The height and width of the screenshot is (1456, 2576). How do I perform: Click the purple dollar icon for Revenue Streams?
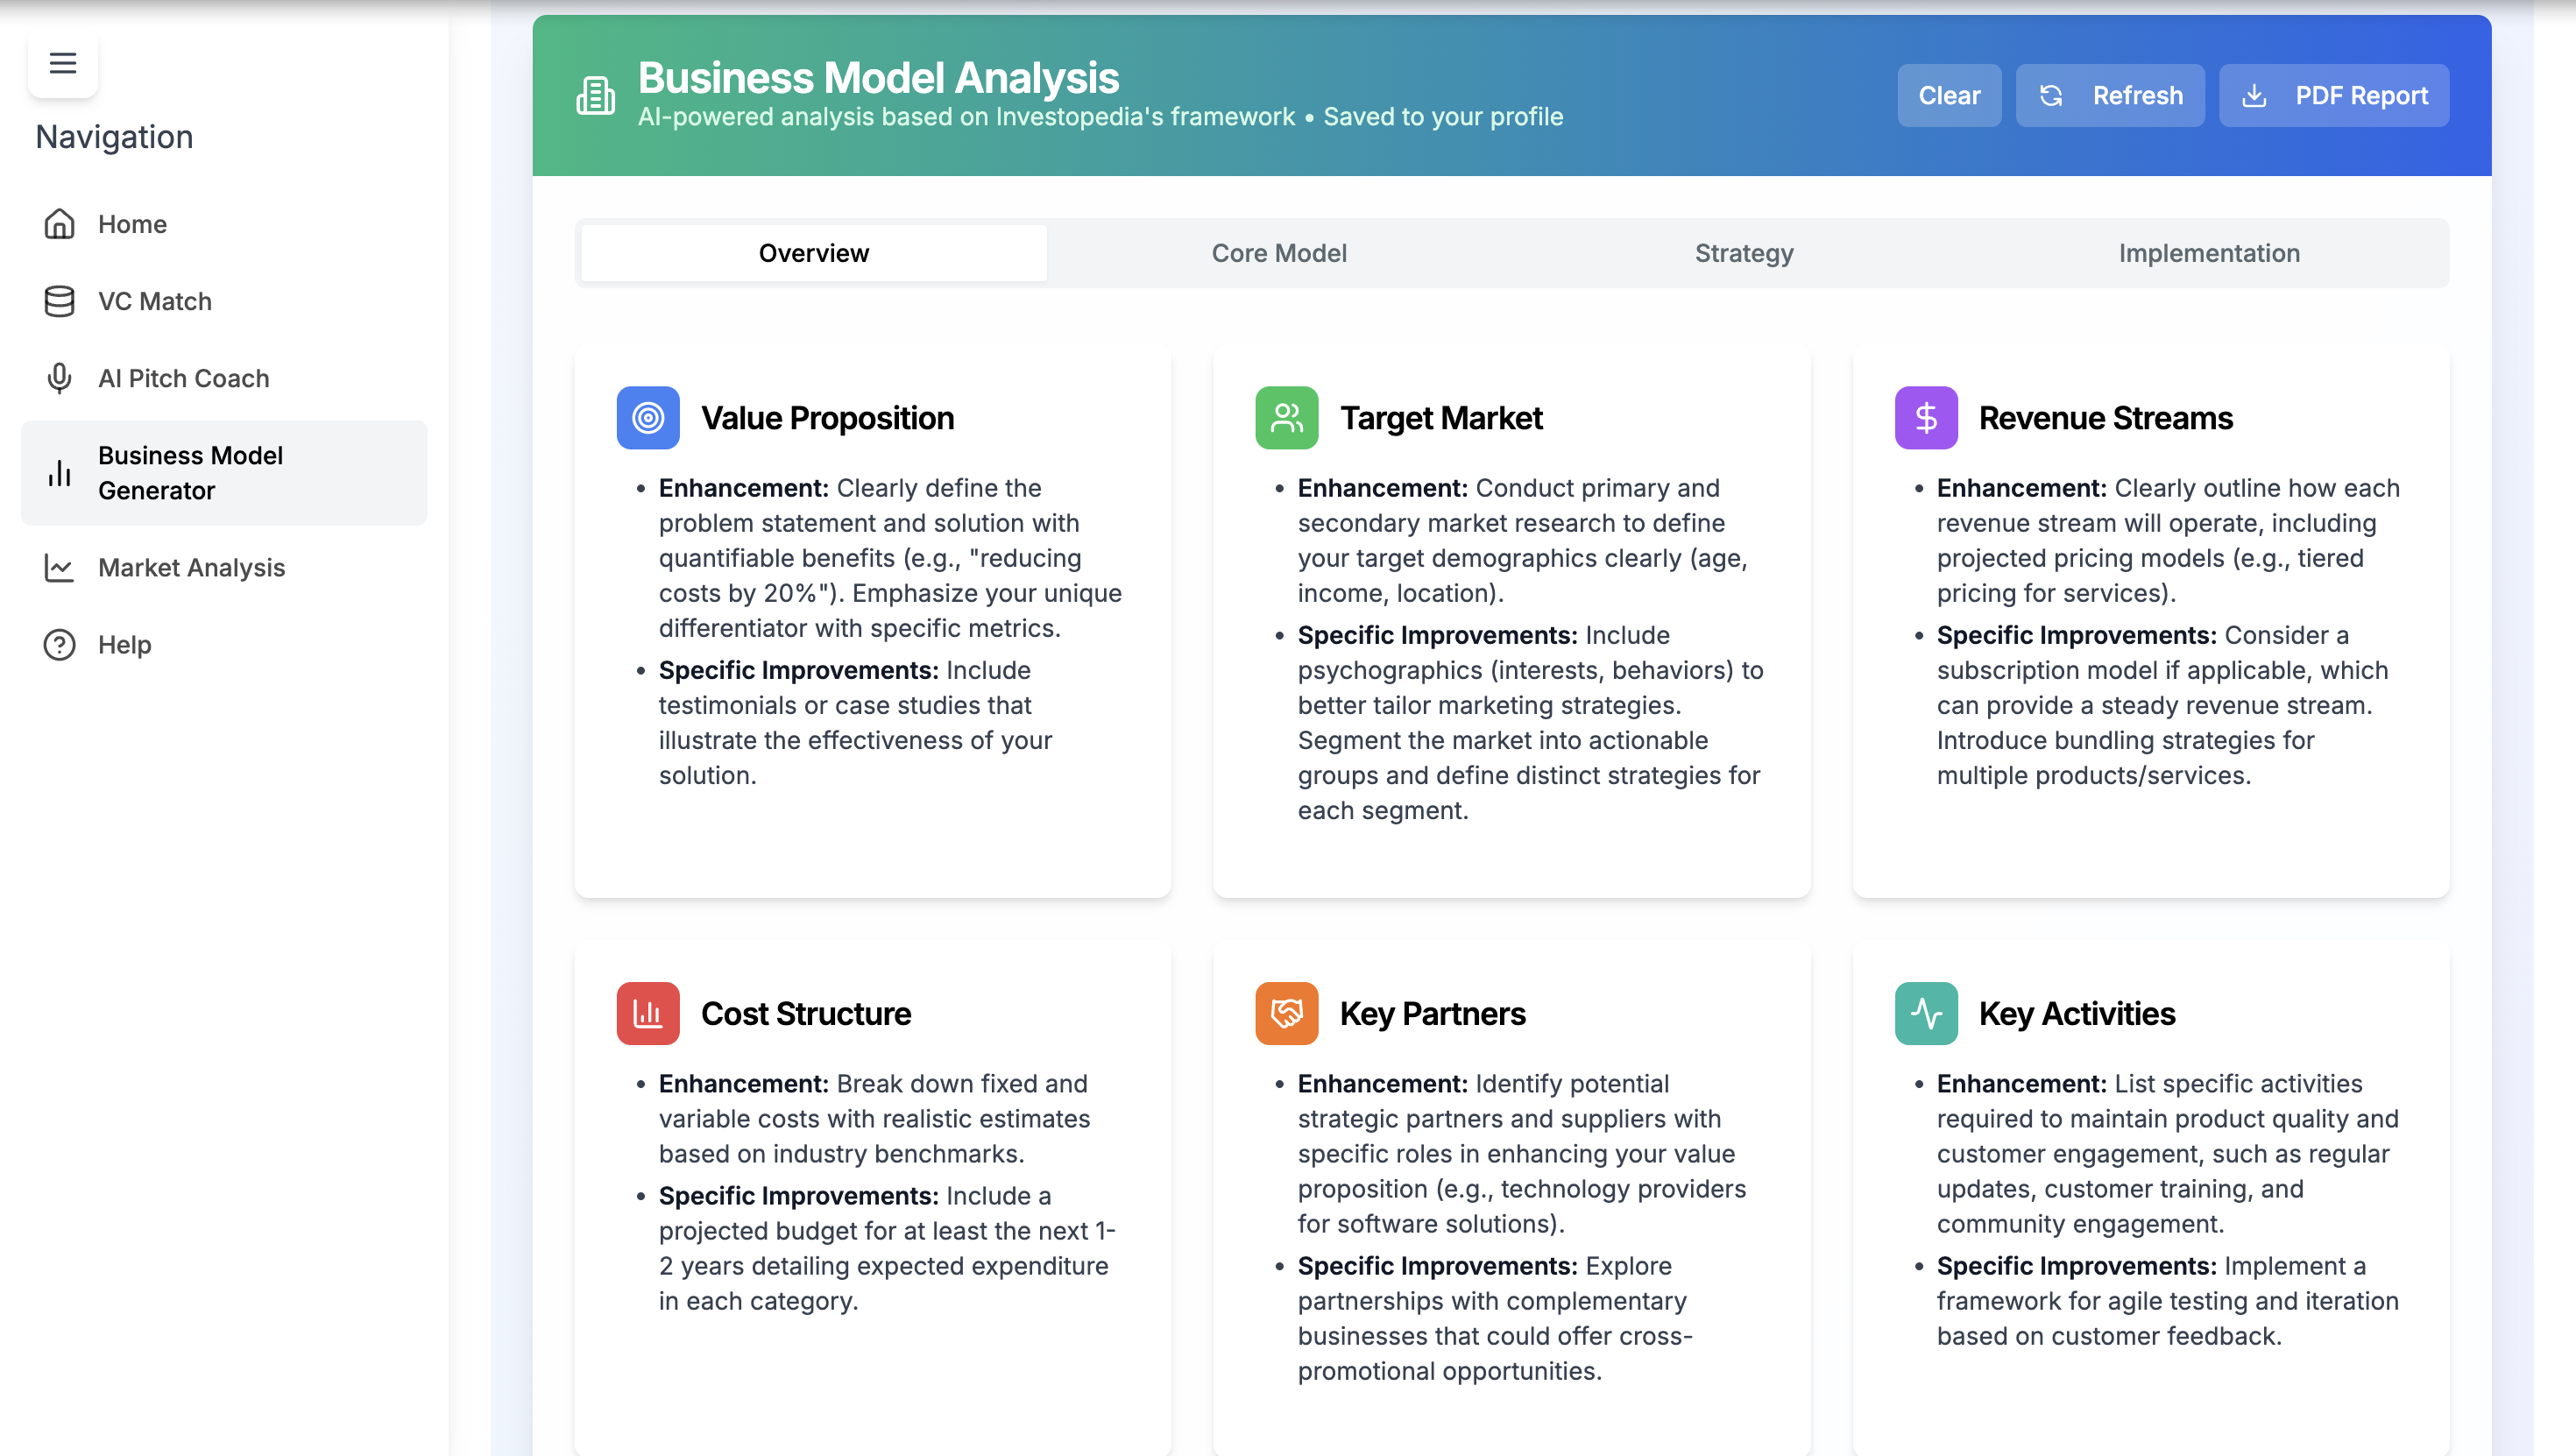[x=1926, y=418]
